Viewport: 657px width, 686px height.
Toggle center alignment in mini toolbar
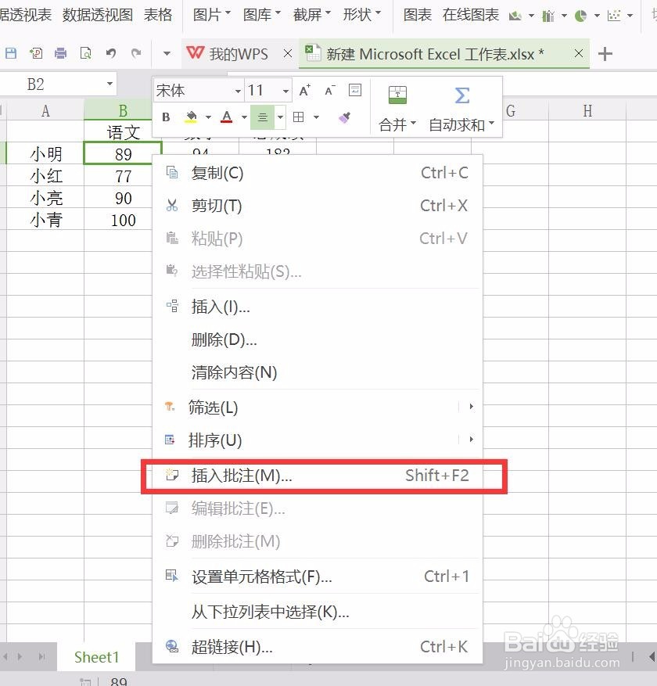click(x=264, y=117)
